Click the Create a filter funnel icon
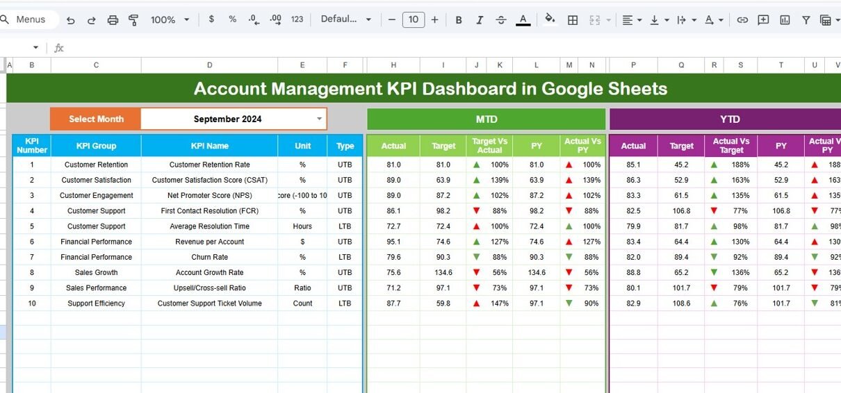This screenshot has height=393, width=841. pos(806,20)
